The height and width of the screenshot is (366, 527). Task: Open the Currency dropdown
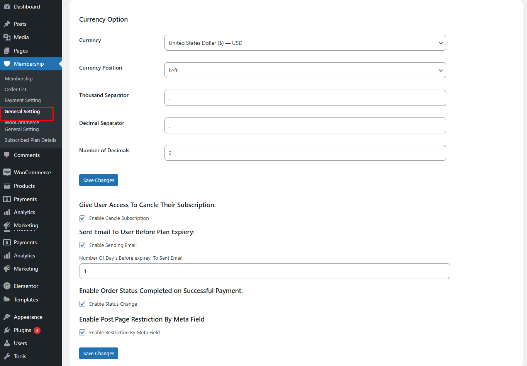(x=305, y=43)
